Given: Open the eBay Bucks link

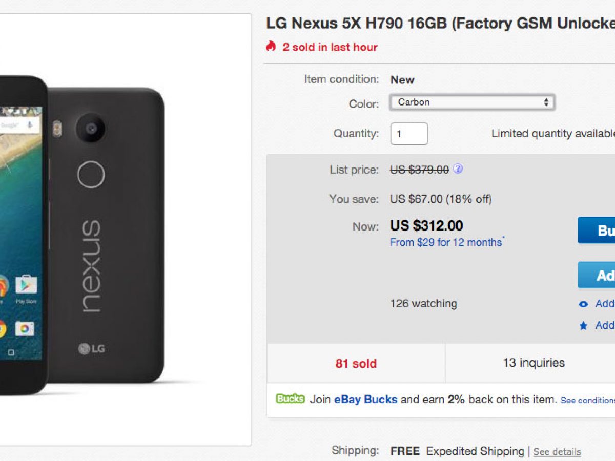Looking at the screenshot, I should pyautogui.click(x=365, y=400).
